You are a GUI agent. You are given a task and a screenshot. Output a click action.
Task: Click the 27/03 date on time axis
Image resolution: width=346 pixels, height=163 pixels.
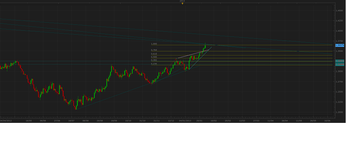[256, 120]
